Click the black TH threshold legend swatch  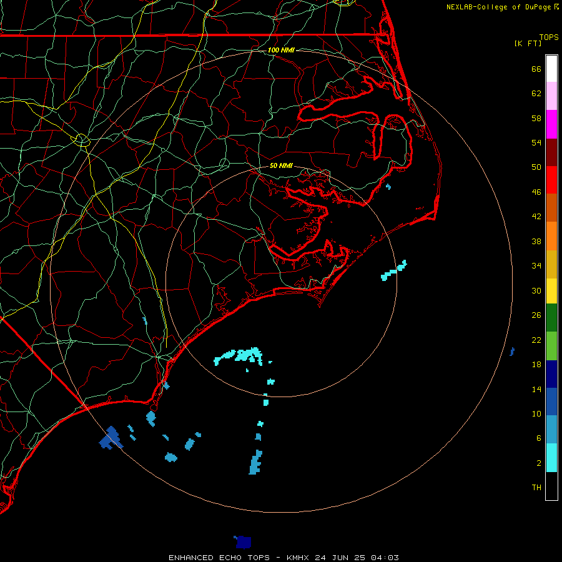point(551,486)
